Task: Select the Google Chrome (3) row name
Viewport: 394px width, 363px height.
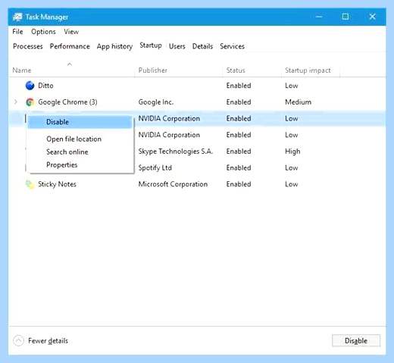Action: 67,102
